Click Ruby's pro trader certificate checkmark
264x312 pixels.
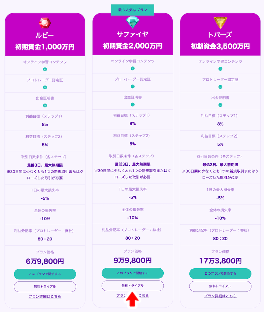tap(45, 87)
